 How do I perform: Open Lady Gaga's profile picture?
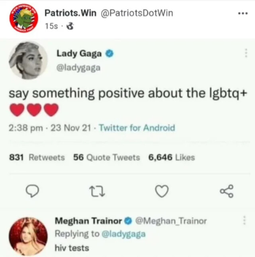pos(28,60)
